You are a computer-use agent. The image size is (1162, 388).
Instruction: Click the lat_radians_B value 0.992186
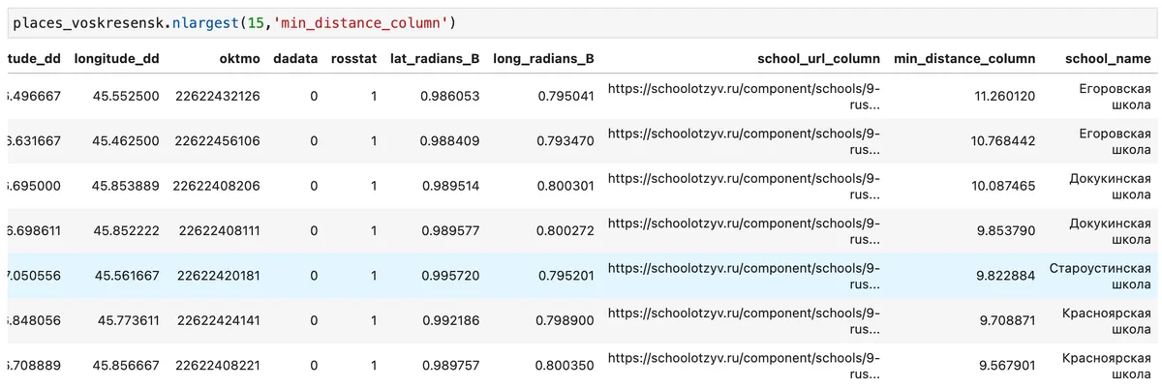pos(450,320)
